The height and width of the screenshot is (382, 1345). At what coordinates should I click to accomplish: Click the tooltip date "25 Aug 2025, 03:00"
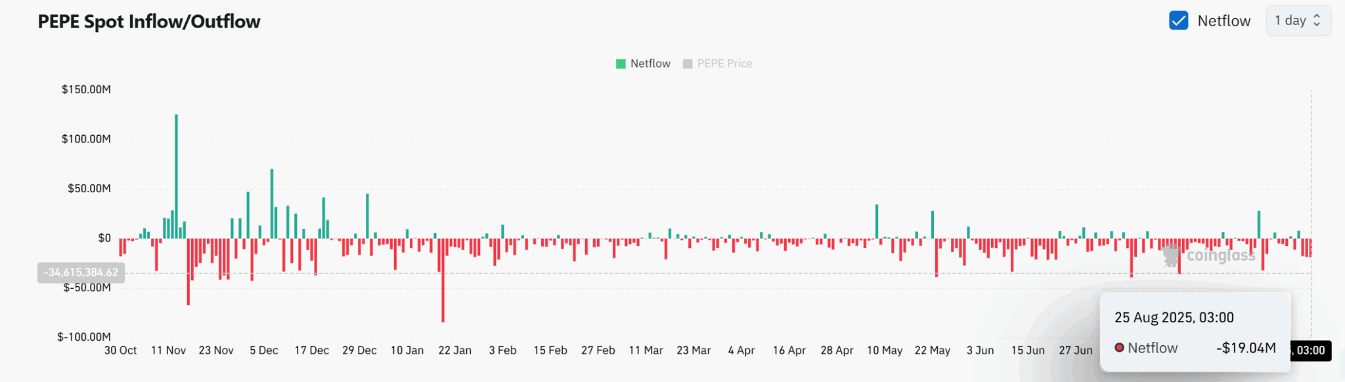(x=1174, y=318)
